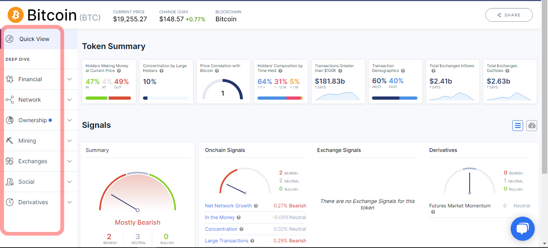The image size is (548, 248).
Task: Expand the Network chevron
Action: (x=70, y=100)
